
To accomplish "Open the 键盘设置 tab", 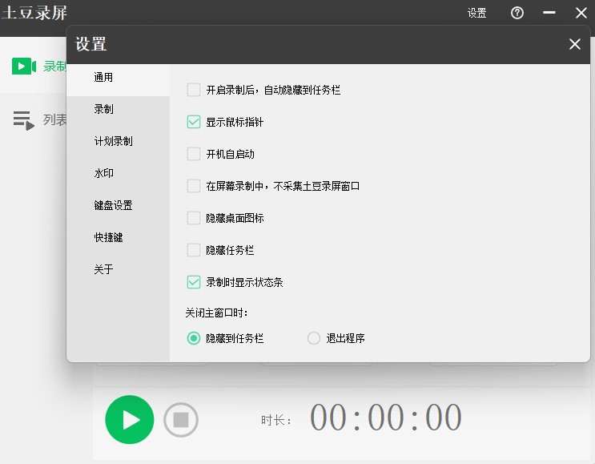I will click(118, 205).
